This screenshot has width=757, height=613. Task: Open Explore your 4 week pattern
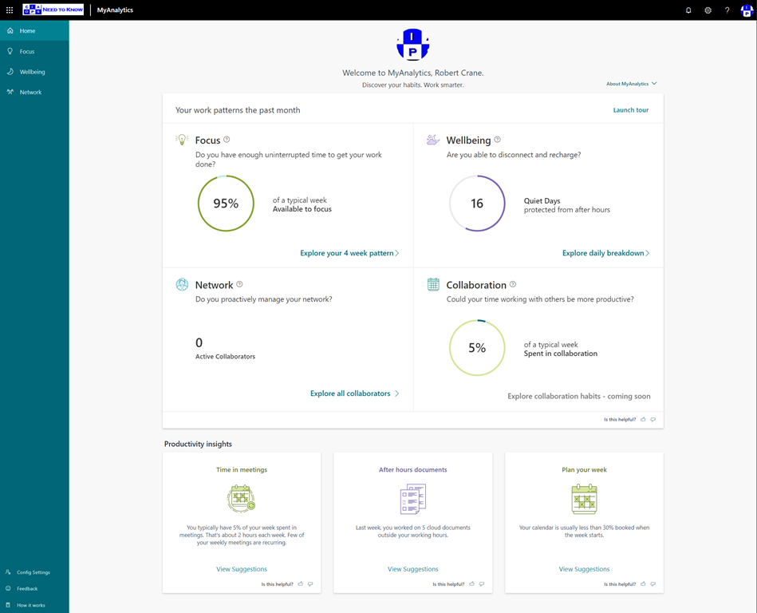click(349, 253)
